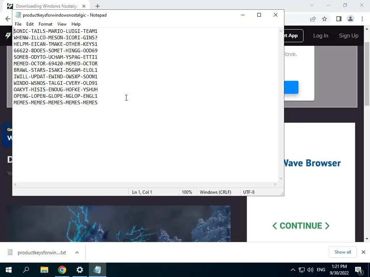
Task: Open the Edit menu in Notepad
Action: (30, 24)
